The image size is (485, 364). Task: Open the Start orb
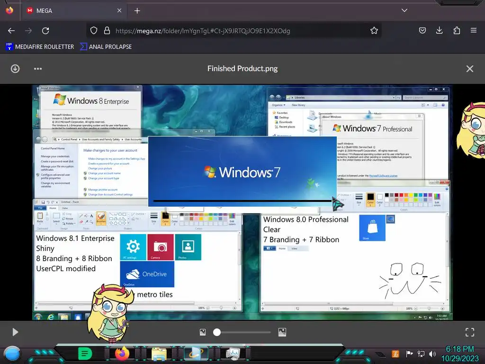[x=12, y=354]
